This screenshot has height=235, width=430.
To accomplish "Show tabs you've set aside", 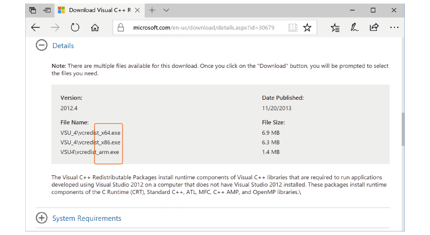I will pos(33,10).
